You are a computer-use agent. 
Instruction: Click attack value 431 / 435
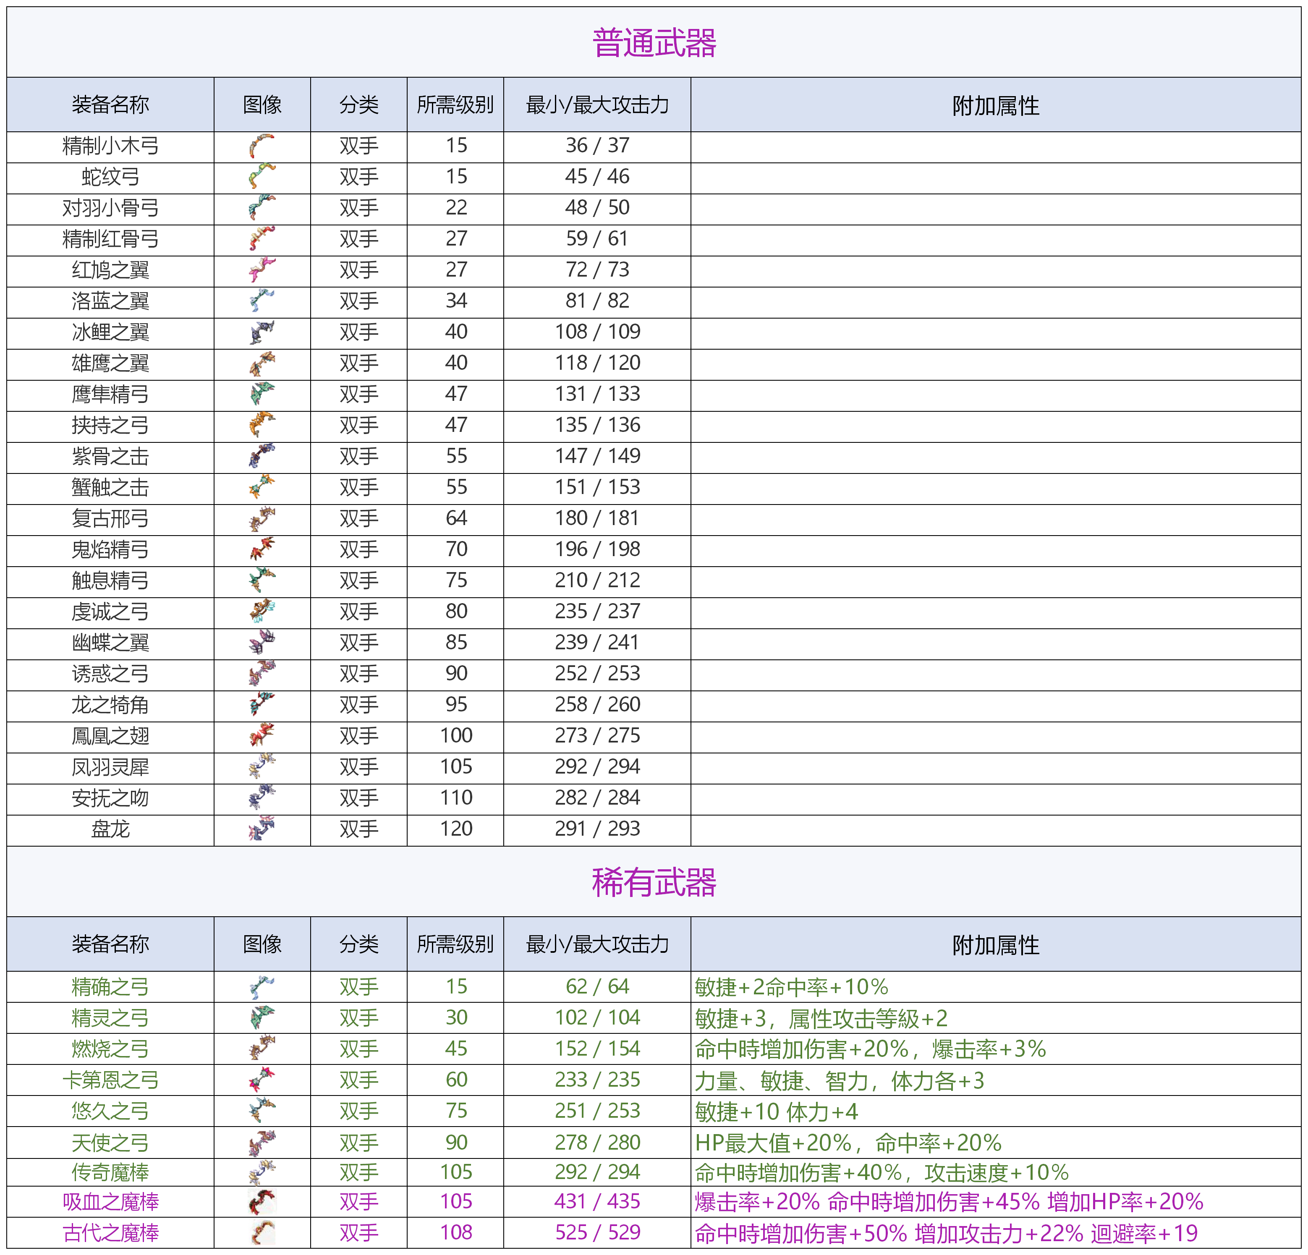597,1202
